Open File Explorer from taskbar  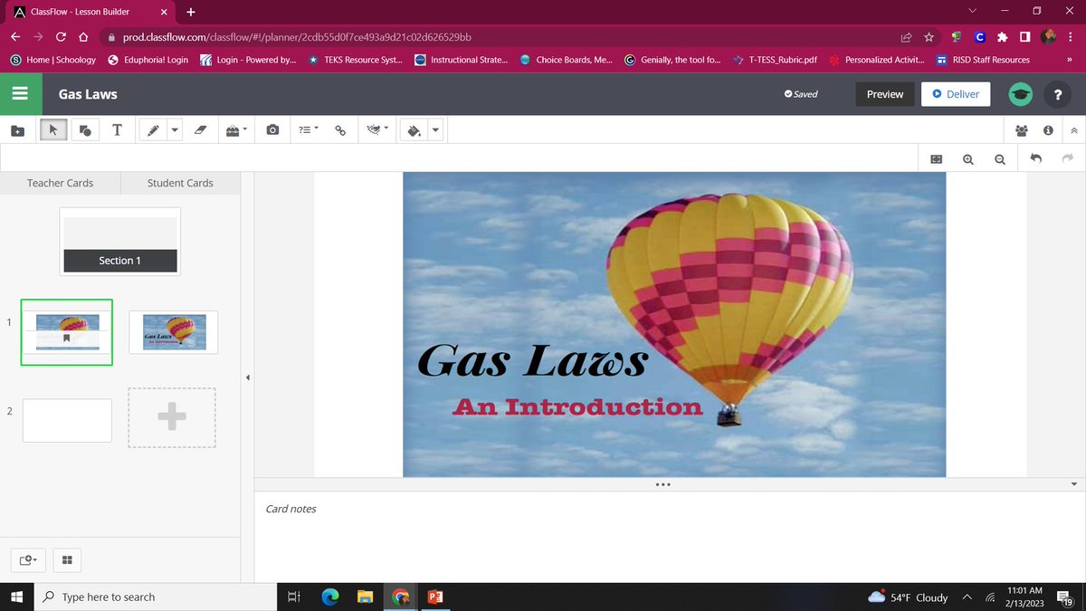tap(365, 597)
